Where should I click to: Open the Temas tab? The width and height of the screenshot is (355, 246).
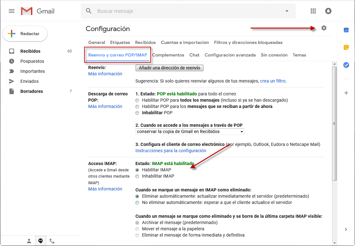pos(299,55)
